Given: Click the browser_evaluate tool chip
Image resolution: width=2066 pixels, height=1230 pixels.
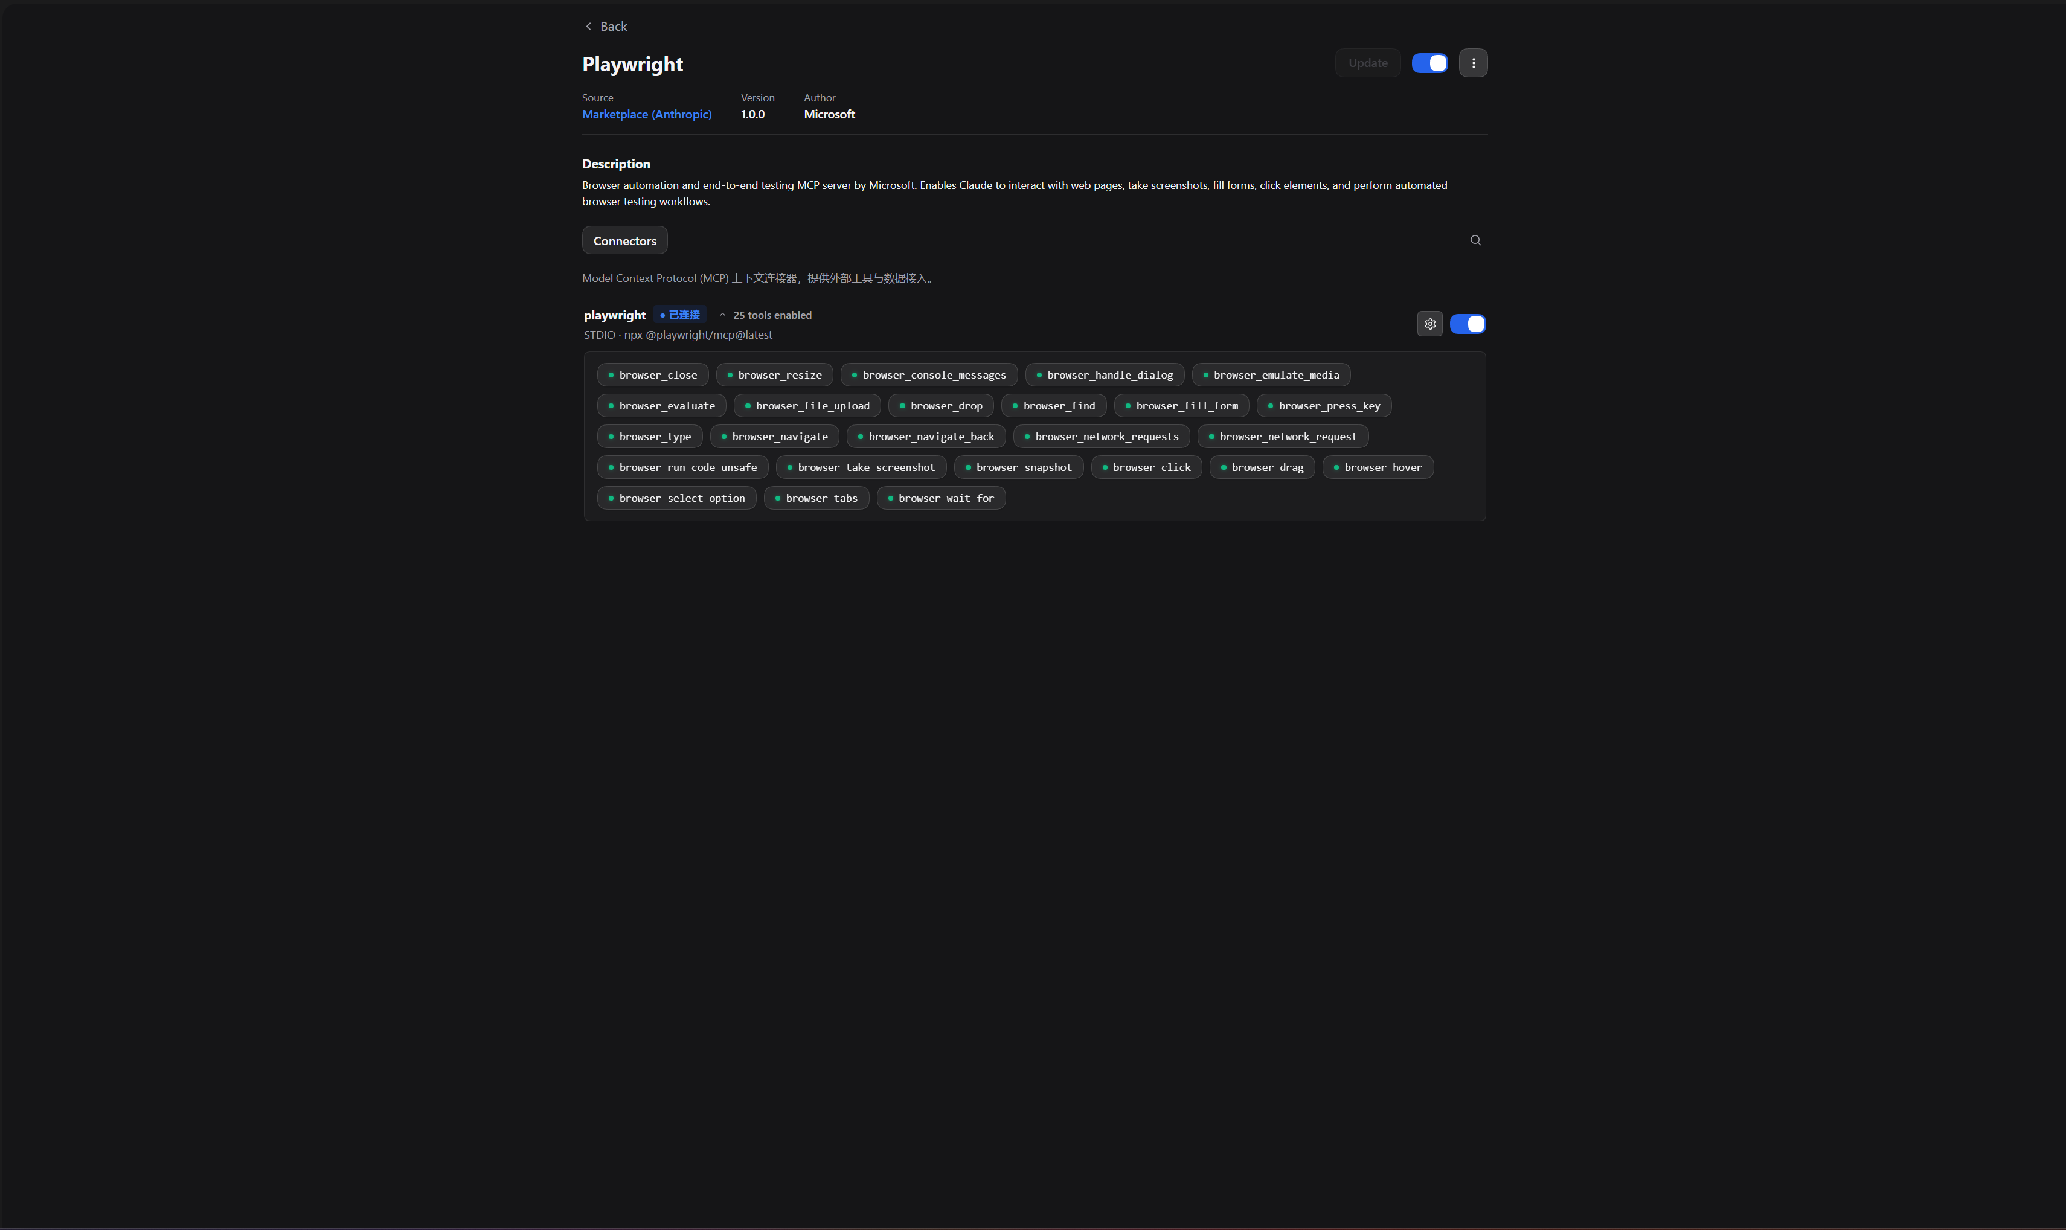Looking at the screenshot, I should (661, 405).
